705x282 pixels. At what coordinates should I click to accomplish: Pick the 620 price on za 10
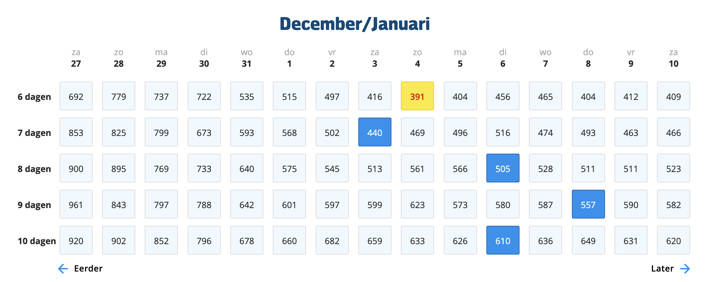(673, 241)
